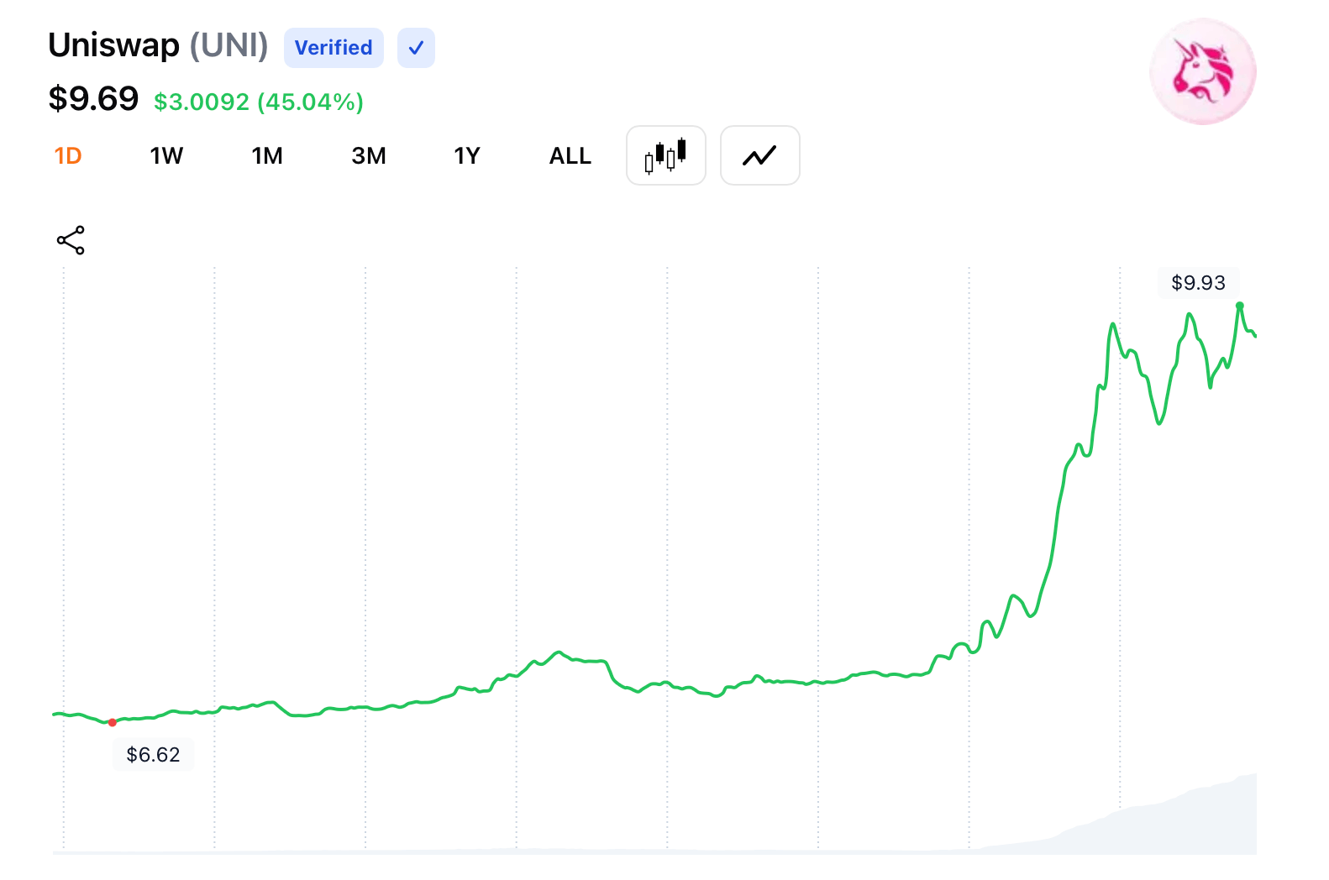Click the green high-price dot on chart
This screenshot has height=880, width=1329.
tap(1239, 306)
